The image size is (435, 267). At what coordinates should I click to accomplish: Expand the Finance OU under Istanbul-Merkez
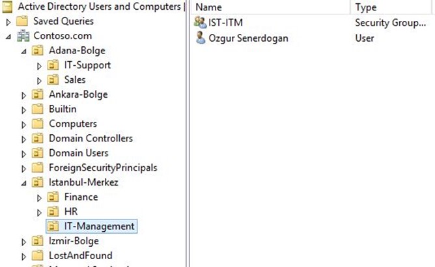[39, 198]
